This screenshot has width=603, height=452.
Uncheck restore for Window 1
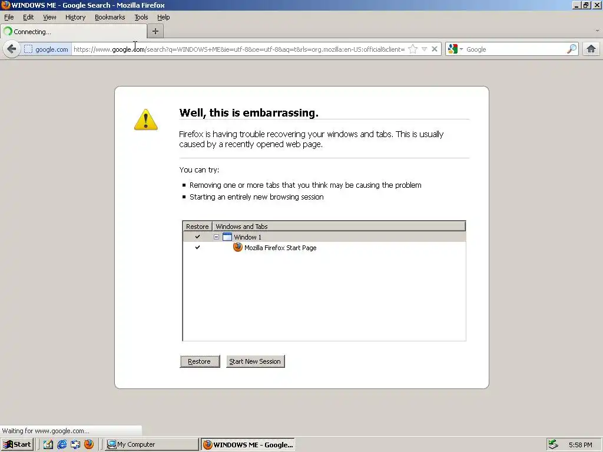(x=198, y=237)
